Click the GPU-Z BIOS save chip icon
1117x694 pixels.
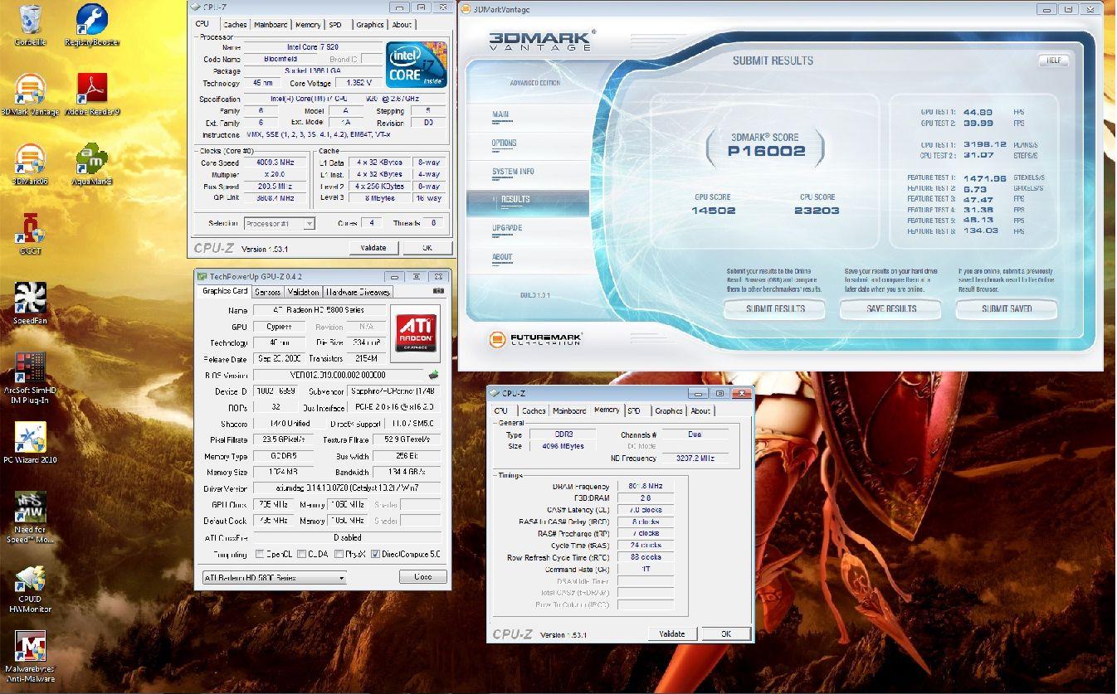433,375
